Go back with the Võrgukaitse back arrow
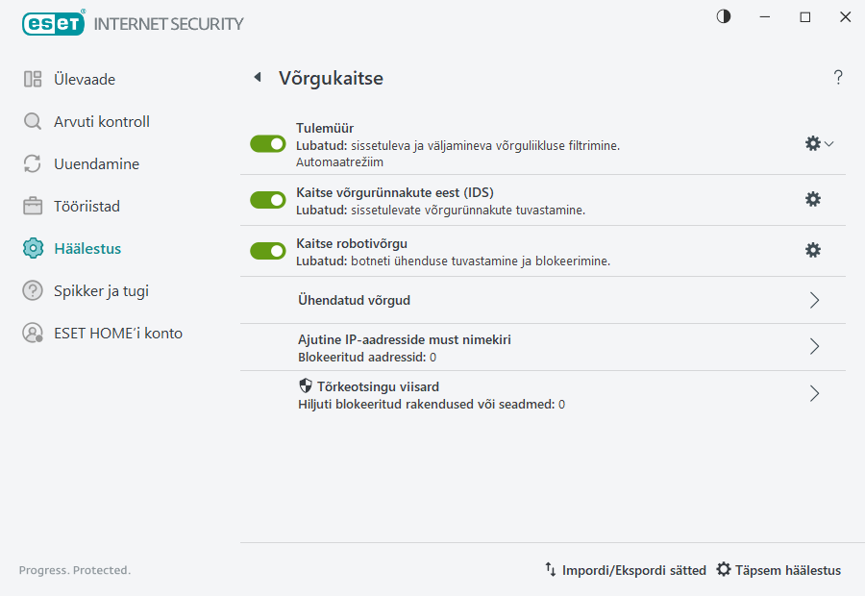This screenshot has height=596, width=865. click(x=257, y=77)
